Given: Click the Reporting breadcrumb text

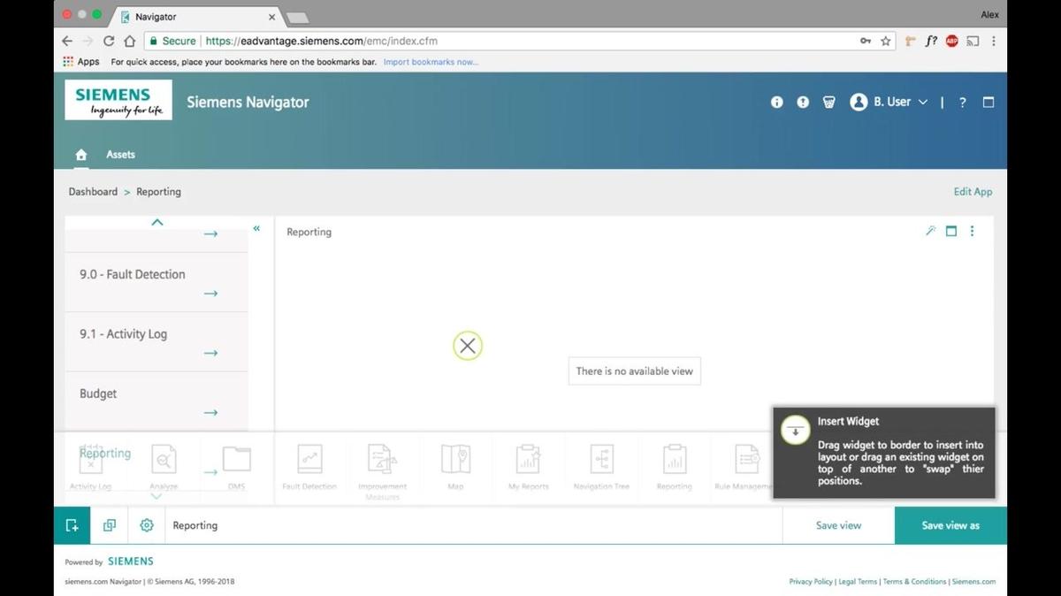Looking at the screenshot, I should pos(158,191).
